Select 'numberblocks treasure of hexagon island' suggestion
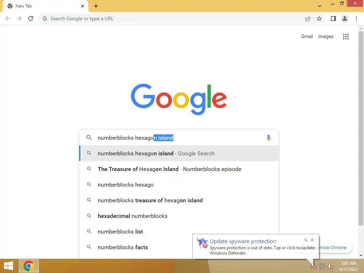 click(179, 200)
